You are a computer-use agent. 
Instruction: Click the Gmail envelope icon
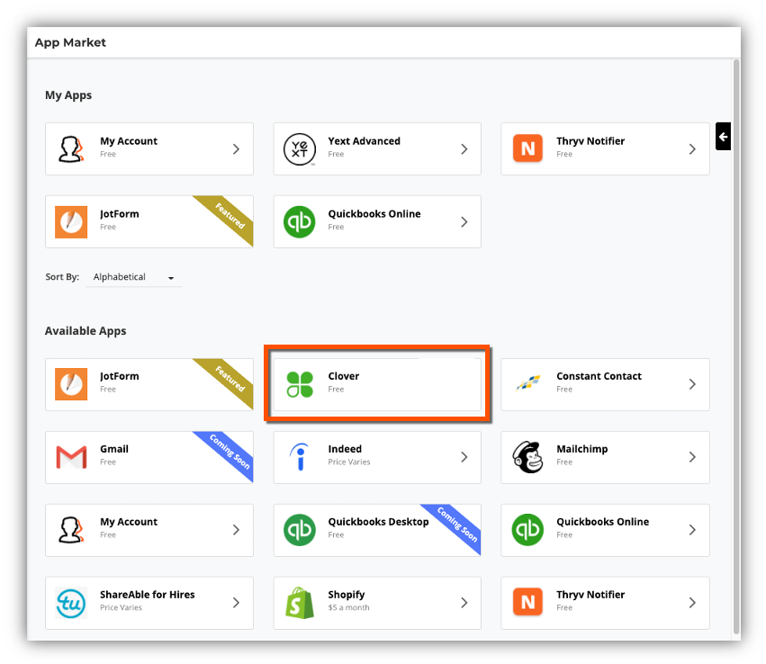pos(71,457)
